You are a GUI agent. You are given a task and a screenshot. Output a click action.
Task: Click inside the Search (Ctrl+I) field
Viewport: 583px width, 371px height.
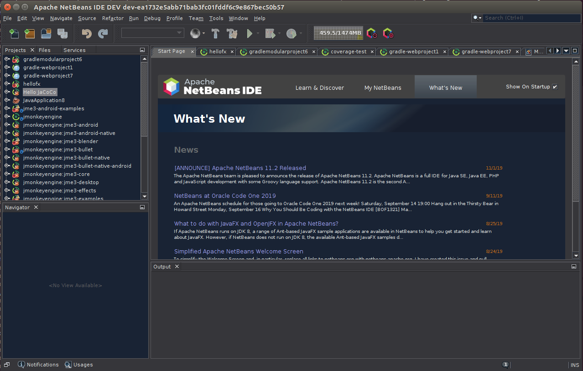click(531, 18)
